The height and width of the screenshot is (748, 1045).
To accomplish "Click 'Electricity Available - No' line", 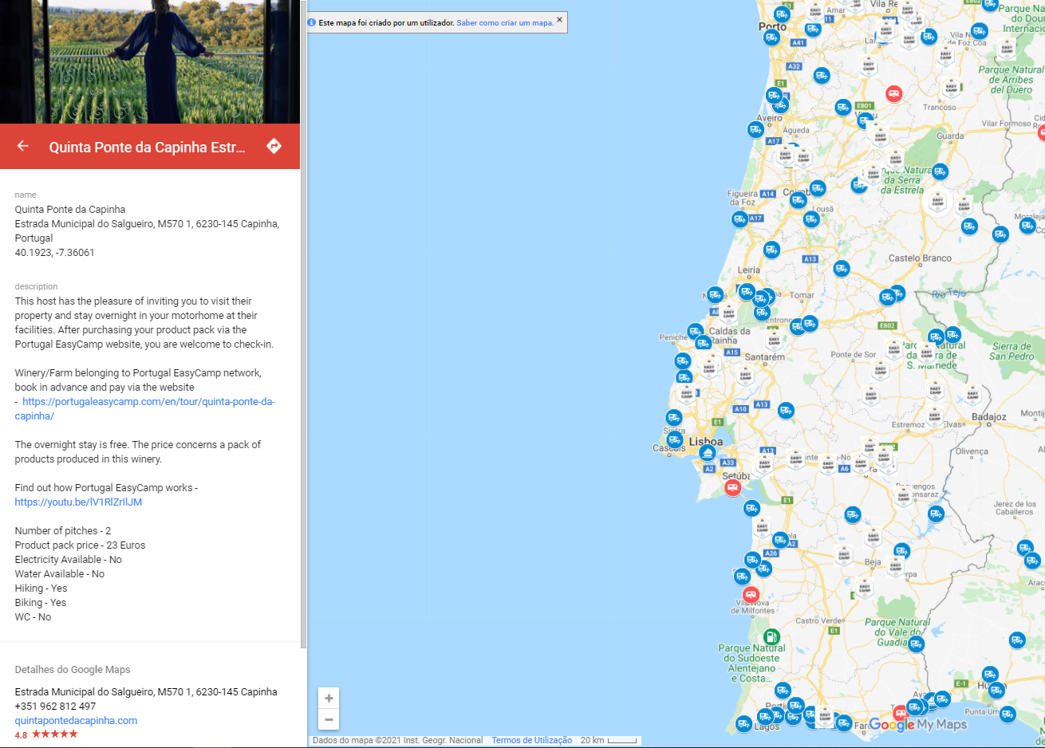I will point(68,560).
